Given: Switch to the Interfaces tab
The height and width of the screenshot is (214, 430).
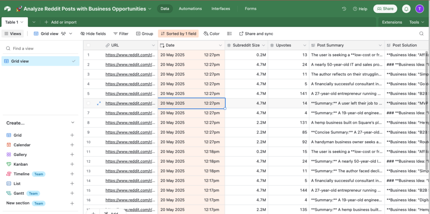Looking at the screenshot, I should pos(221,9).
